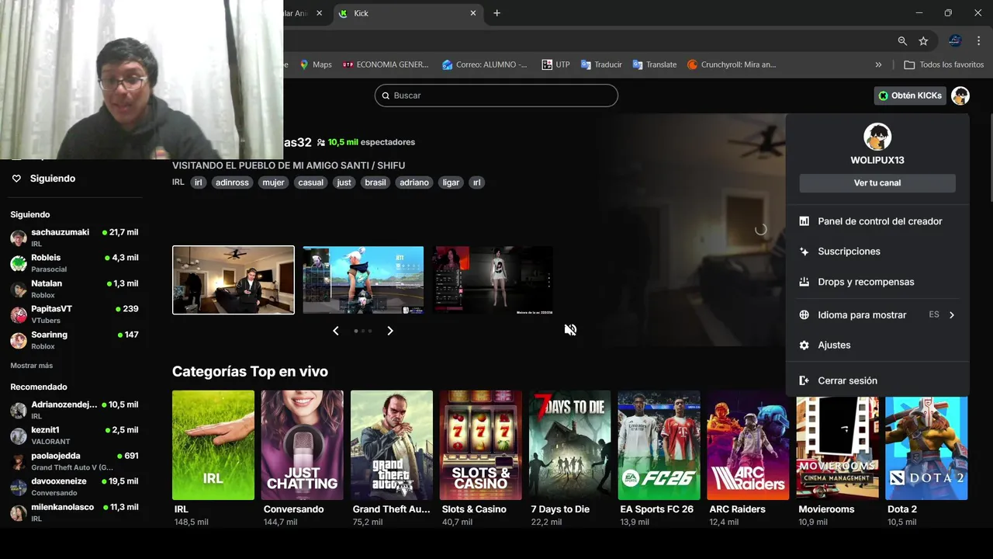Go to previous featured stream arrow
The width and height of the screenshot is (993, 559).
pyautogui.click(x=336, y=331)
